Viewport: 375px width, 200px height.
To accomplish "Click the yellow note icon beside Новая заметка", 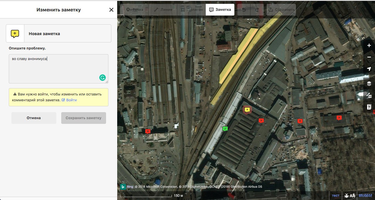I will (15, 34).
